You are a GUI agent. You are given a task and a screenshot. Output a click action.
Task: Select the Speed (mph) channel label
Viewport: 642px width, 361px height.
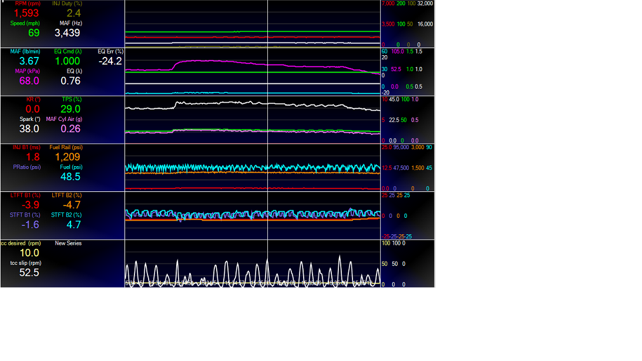pos(25,23)
